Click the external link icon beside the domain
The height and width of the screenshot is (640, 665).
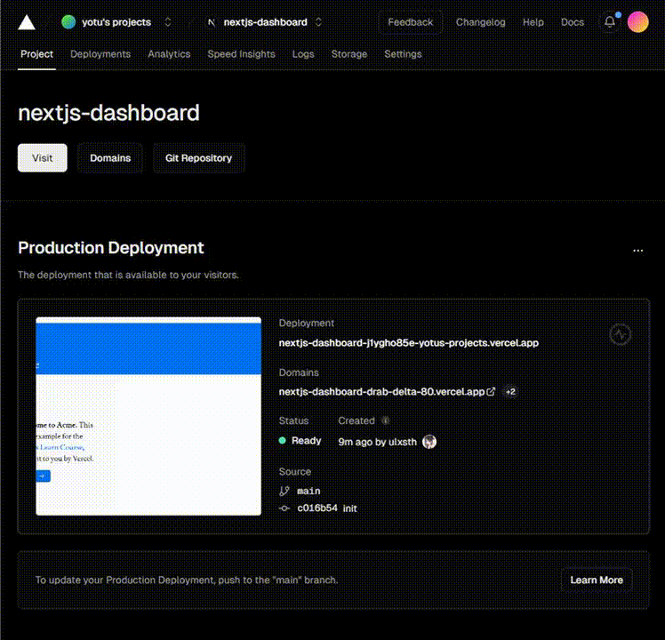[x=491, y=391]
